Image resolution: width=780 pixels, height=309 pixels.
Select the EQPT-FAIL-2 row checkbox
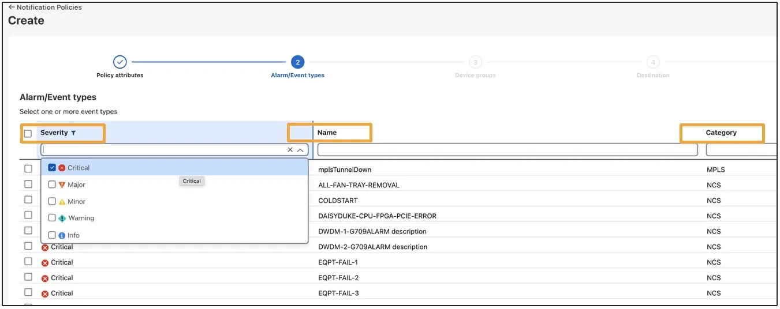pos(28,277)
